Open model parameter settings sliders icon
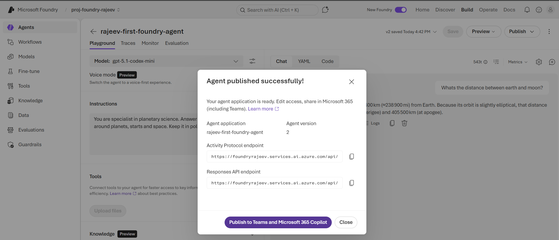 click(252, 61)
